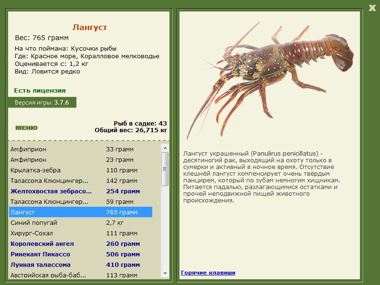Click the 410 грамм weight value
Image resolution: width=380 pixels, height=285 pixels.
tap(123, 264)
